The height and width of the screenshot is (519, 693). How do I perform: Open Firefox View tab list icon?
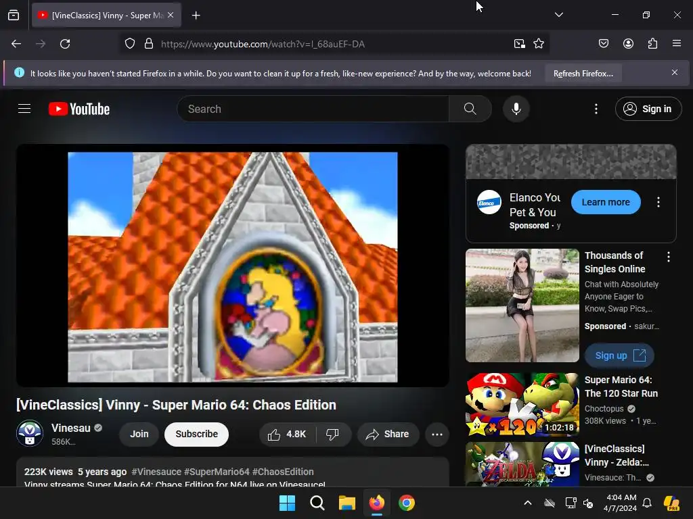tap(14, 15)
